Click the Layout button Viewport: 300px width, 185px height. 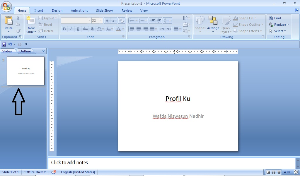click(x=47, y=18)
